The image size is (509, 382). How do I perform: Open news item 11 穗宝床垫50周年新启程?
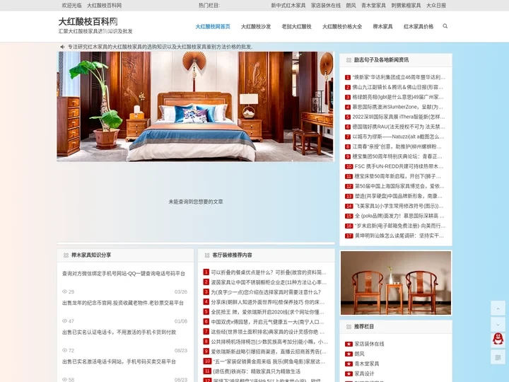(x=398, y=176)
